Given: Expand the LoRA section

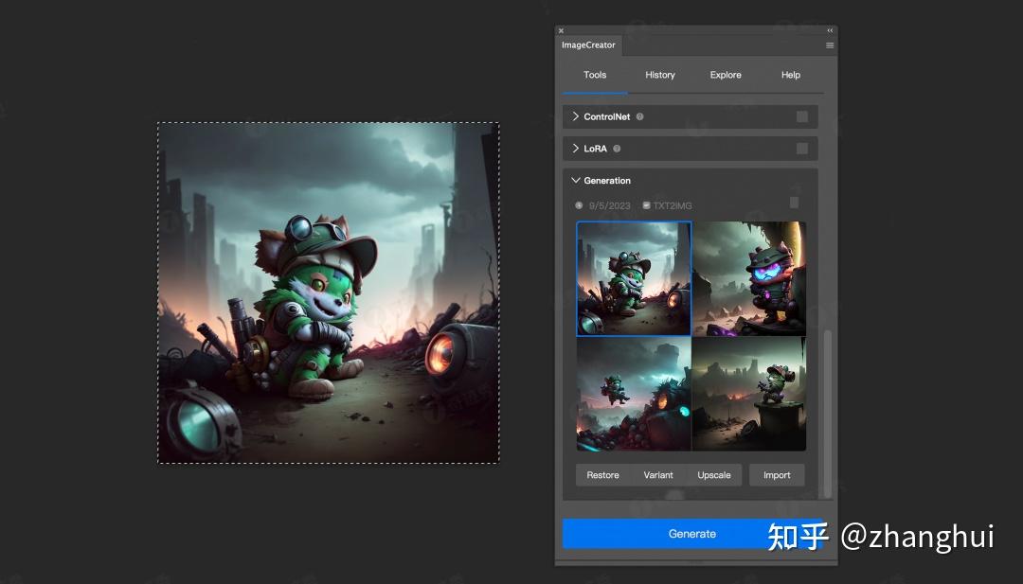Looking at the screenshot, I should 576,148.
